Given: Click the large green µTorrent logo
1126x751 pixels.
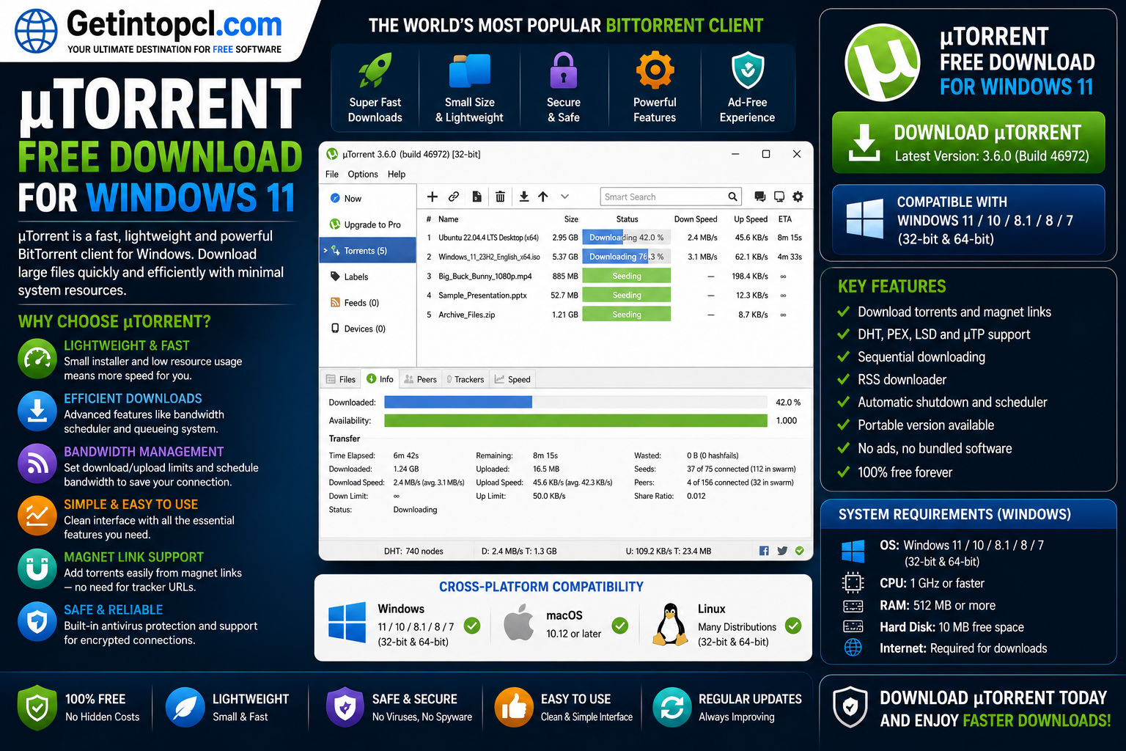Looking at the screenshot, I should point(882,62).
